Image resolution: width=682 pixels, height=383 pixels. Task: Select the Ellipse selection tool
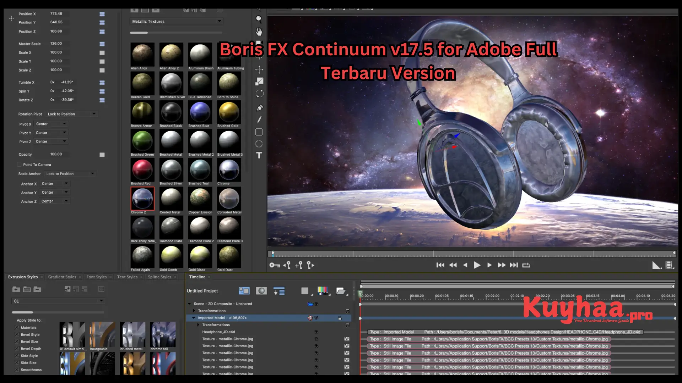tap(259, 144)
